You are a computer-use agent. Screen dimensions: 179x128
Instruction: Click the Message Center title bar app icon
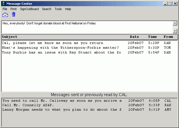click(4, 4)
